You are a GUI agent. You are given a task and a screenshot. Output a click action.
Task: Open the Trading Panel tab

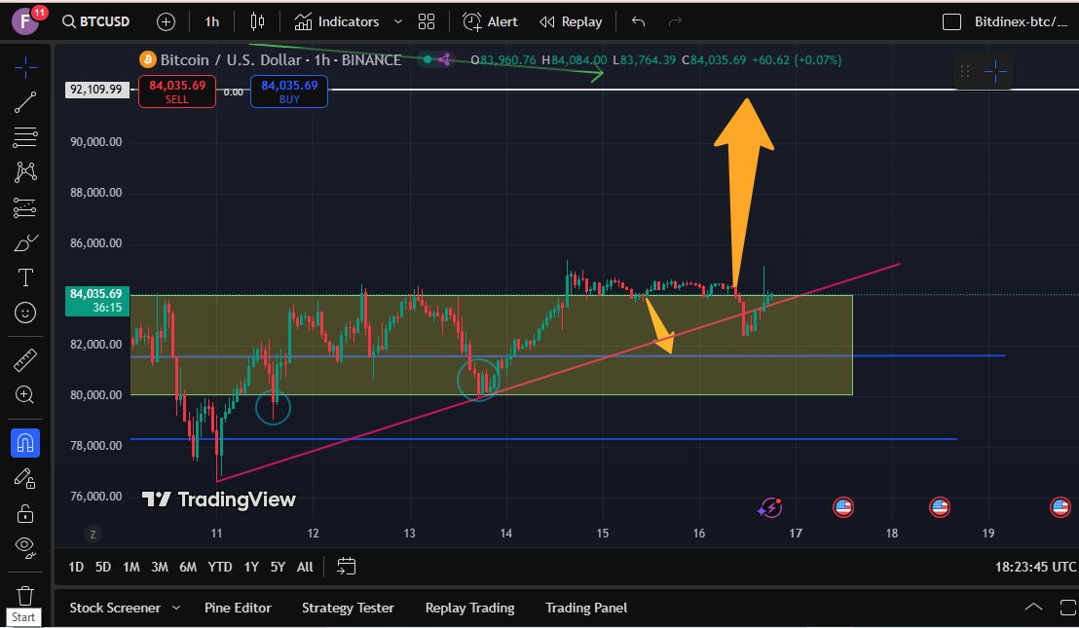[585, 609]
